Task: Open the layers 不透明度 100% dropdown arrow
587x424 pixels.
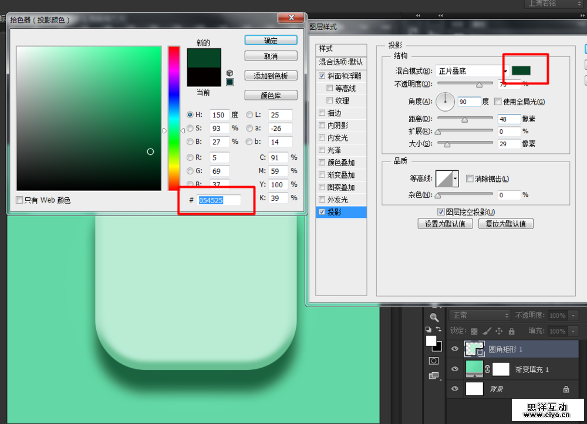Action: pyautogui.click(x=573, y=315)
